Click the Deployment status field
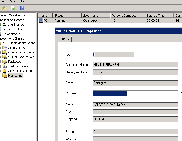 point(135,72)
